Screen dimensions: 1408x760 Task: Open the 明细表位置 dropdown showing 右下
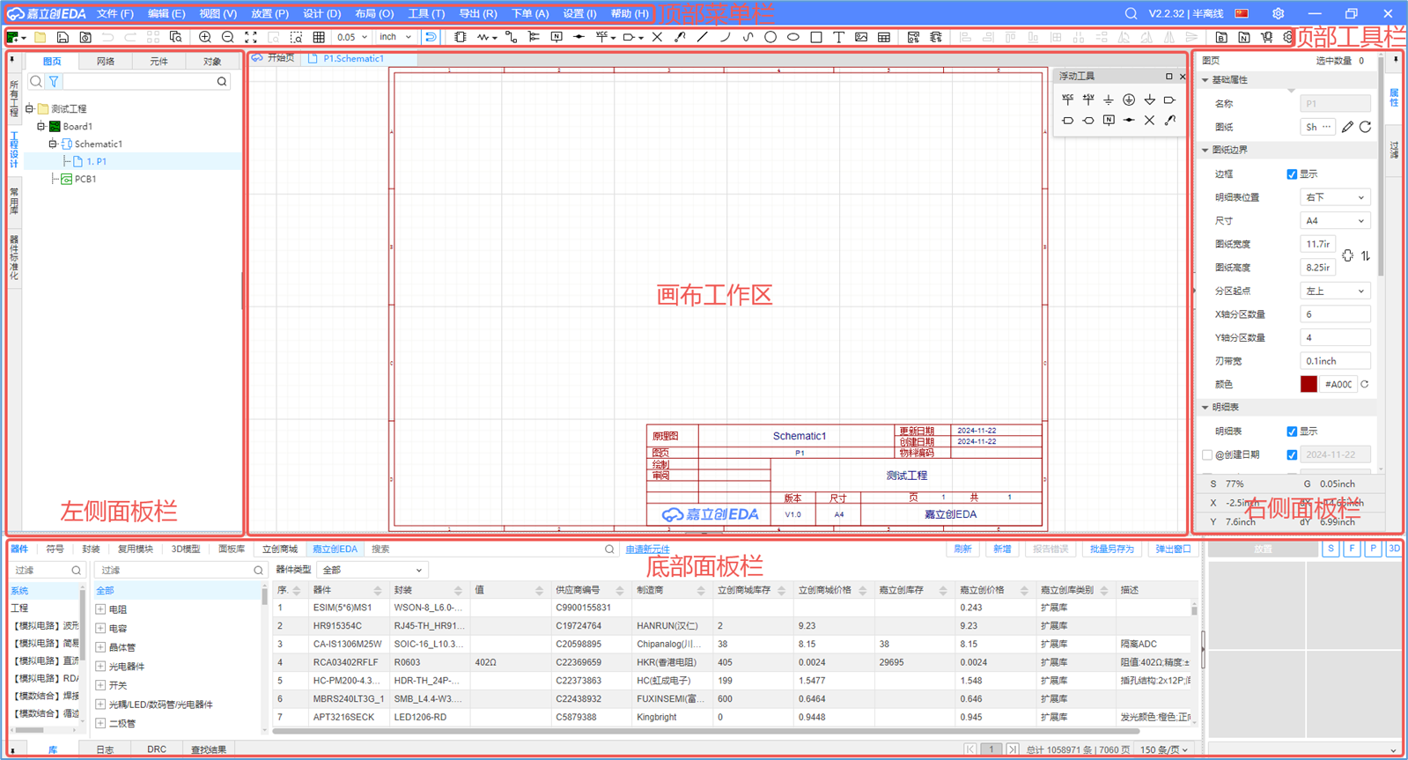pyautogui.click(x=1335, y=198)
